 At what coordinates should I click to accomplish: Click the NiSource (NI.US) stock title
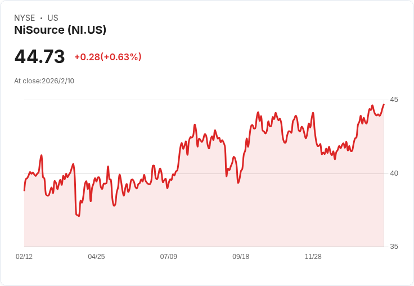pos(60,30)
